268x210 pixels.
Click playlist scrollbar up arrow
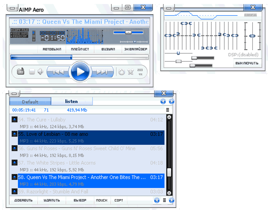tap(169, 117)
